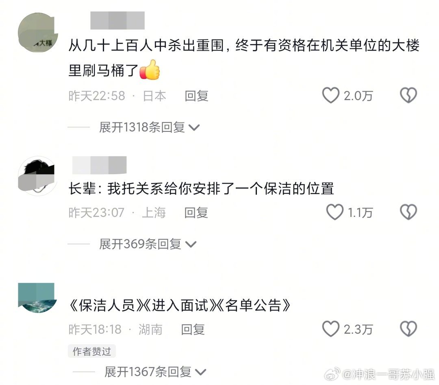Viewport: 439px width, 385px height.
Task: Like the 湖南 comment with 2.3万 likes
Action: click(330, 329)
